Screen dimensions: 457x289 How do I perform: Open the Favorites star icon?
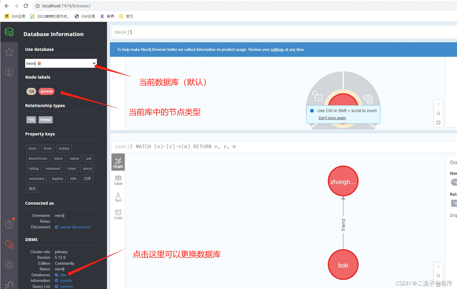tap(9, 52)
